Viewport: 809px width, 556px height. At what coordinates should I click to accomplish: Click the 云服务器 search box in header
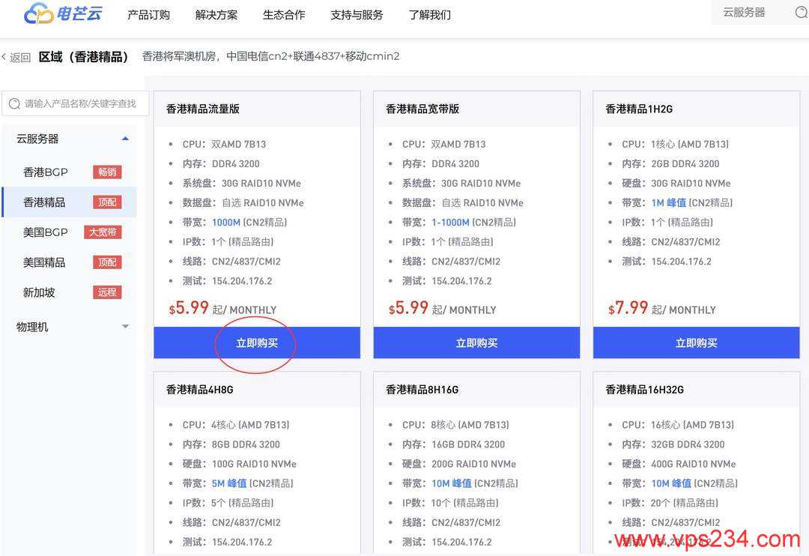pyautogui.click(x=753, y=13)
